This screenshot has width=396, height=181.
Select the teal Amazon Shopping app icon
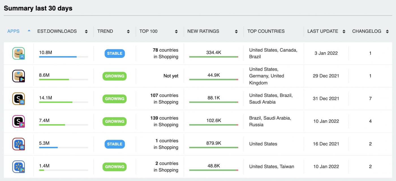[x=18, y=53]
